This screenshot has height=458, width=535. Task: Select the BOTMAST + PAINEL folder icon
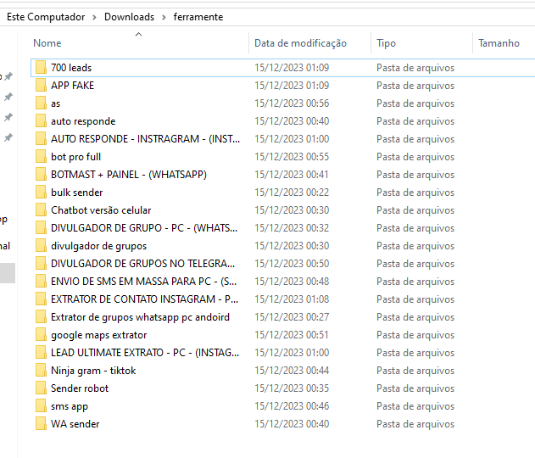point(41,174)
